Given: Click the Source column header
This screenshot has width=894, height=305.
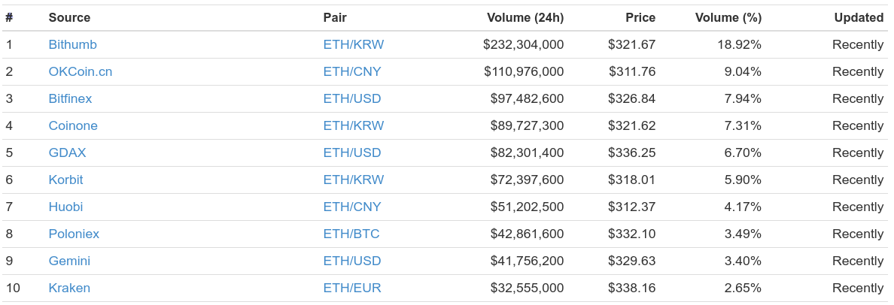Looking at the screenshot, I should [69, 17].
